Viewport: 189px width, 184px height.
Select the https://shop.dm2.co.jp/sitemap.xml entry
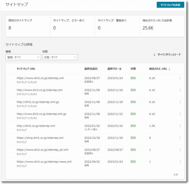pos(40,138)
